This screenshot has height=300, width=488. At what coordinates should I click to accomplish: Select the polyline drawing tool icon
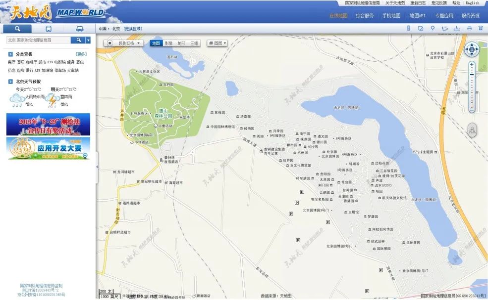pos(444,29)
